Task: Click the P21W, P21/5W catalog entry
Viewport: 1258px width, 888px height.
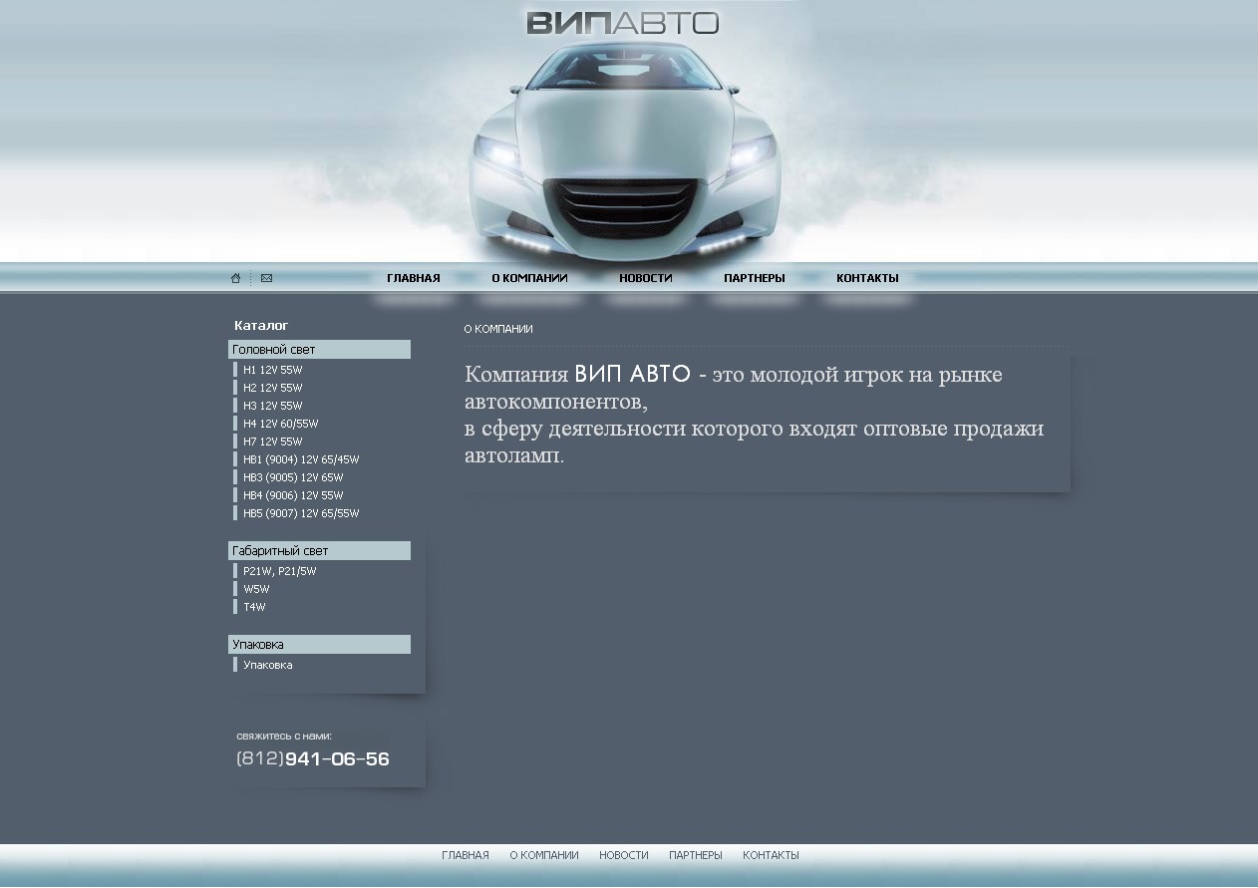Action: click(x=279, y=570)
